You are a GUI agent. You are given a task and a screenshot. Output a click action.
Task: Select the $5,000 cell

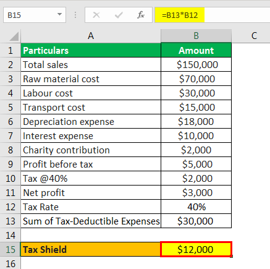(196, 164)
